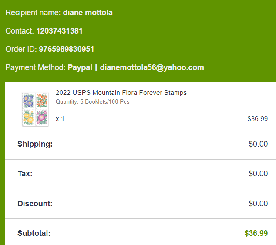Click the Paypal payment method text
Screen dimensions: 276x245
[80, 67]
